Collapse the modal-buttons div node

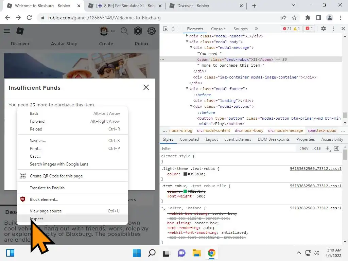point(191,106)
